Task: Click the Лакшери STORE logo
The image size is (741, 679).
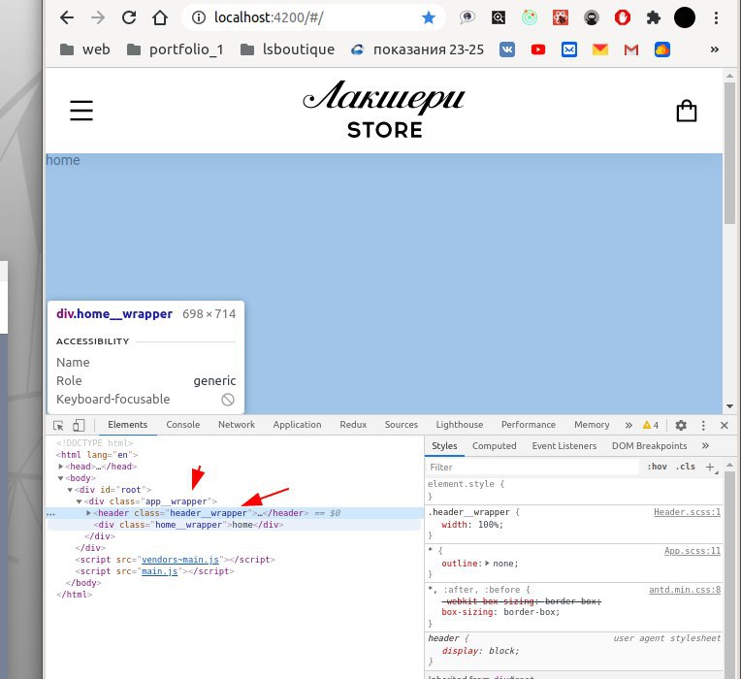Action: click(x=384, y=110)
